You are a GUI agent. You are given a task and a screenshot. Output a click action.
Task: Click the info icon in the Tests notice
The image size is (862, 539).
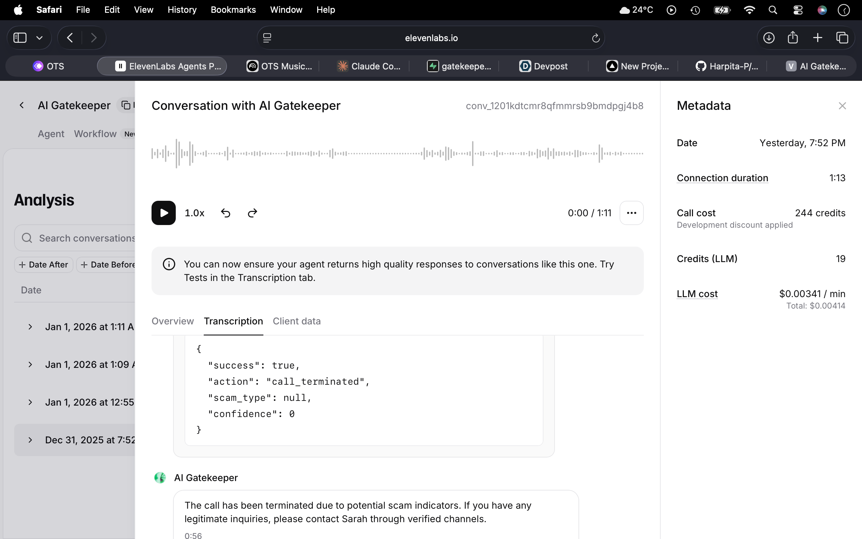169,264
